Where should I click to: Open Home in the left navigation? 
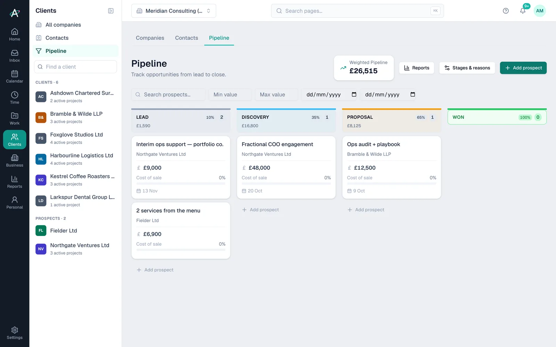point(15,35)
